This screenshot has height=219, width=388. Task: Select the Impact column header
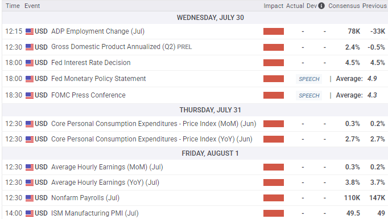pyautogui.click(x=274, y=6)
